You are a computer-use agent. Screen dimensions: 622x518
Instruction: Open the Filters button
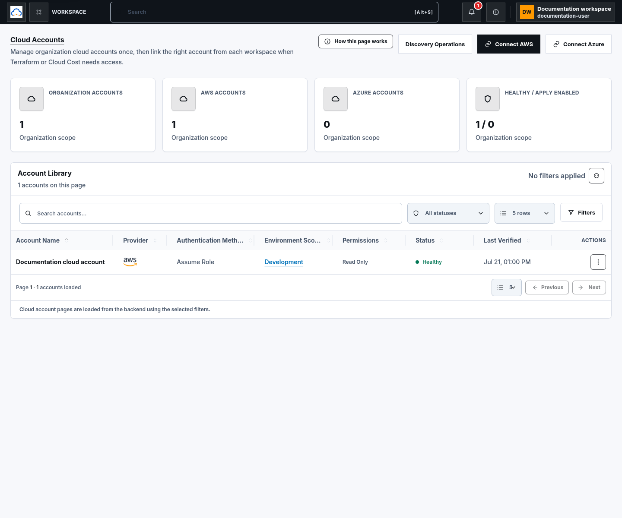click(x=581, y=212)
